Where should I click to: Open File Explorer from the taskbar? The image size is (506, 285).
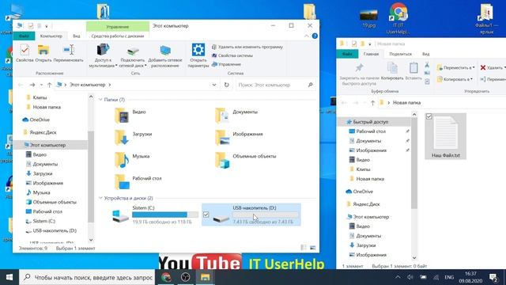(205, 277)
